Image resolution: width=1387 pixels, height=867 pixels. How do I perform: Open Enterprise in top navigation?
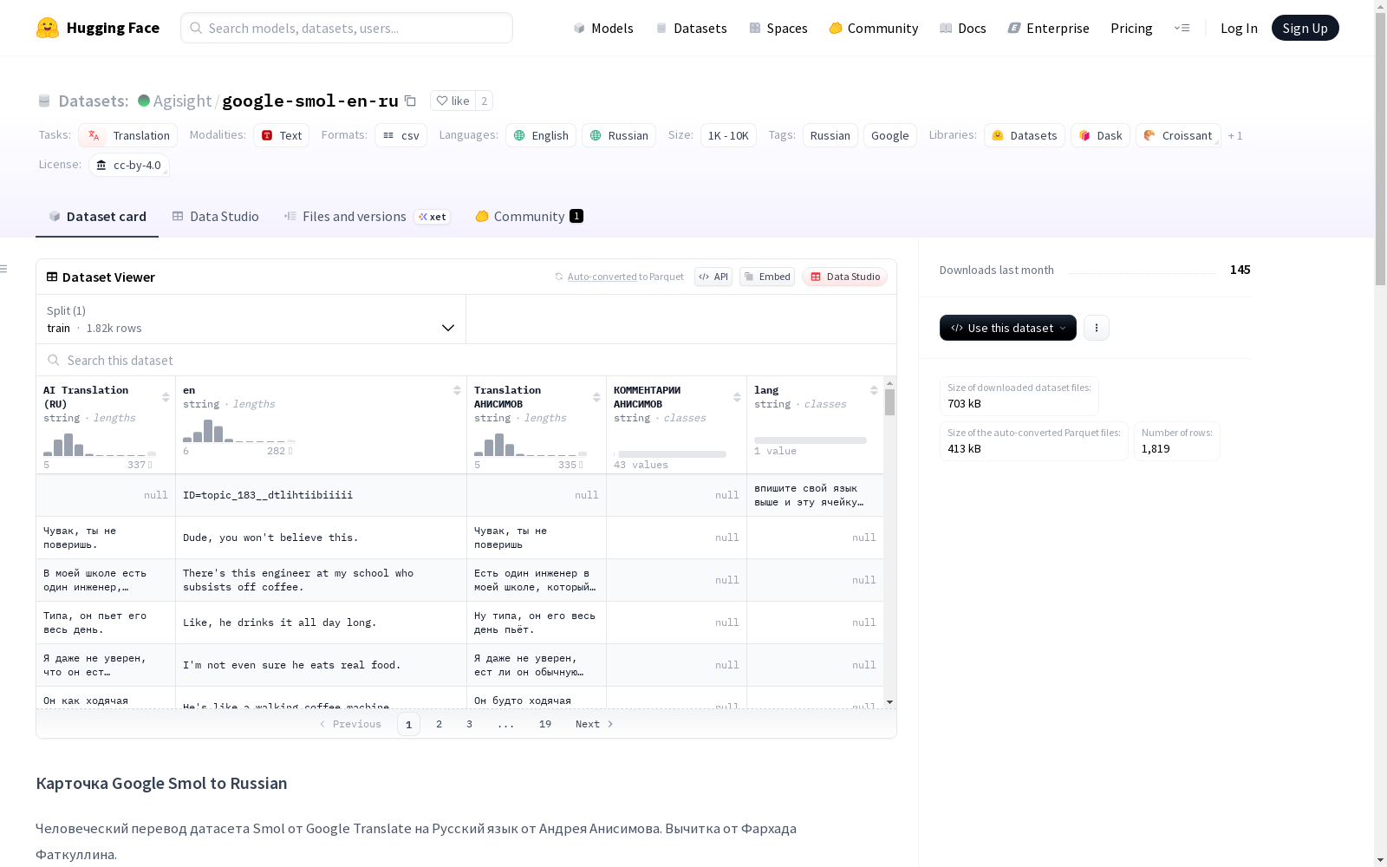(x=1049, y=28)
